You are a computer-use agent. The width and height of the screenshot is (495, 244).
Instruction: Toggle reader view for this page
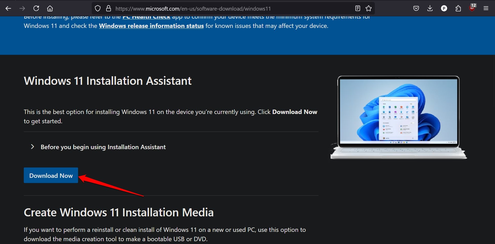tap(358, 9)
